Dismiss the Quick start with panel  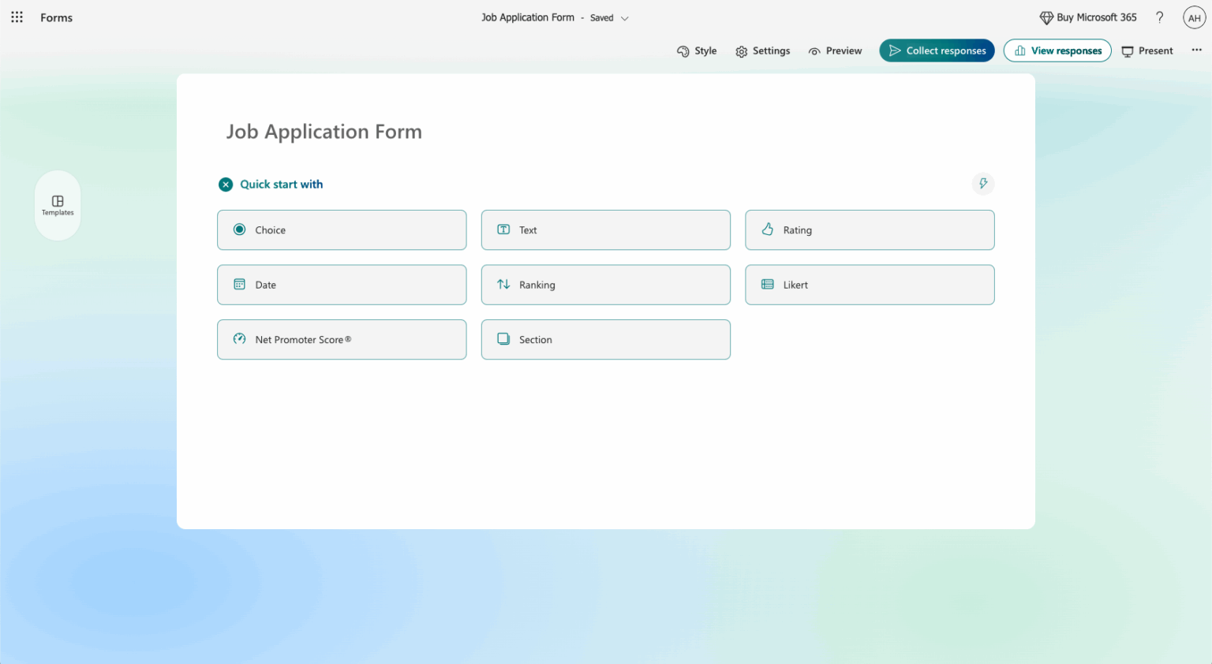(x=226, y=184)
